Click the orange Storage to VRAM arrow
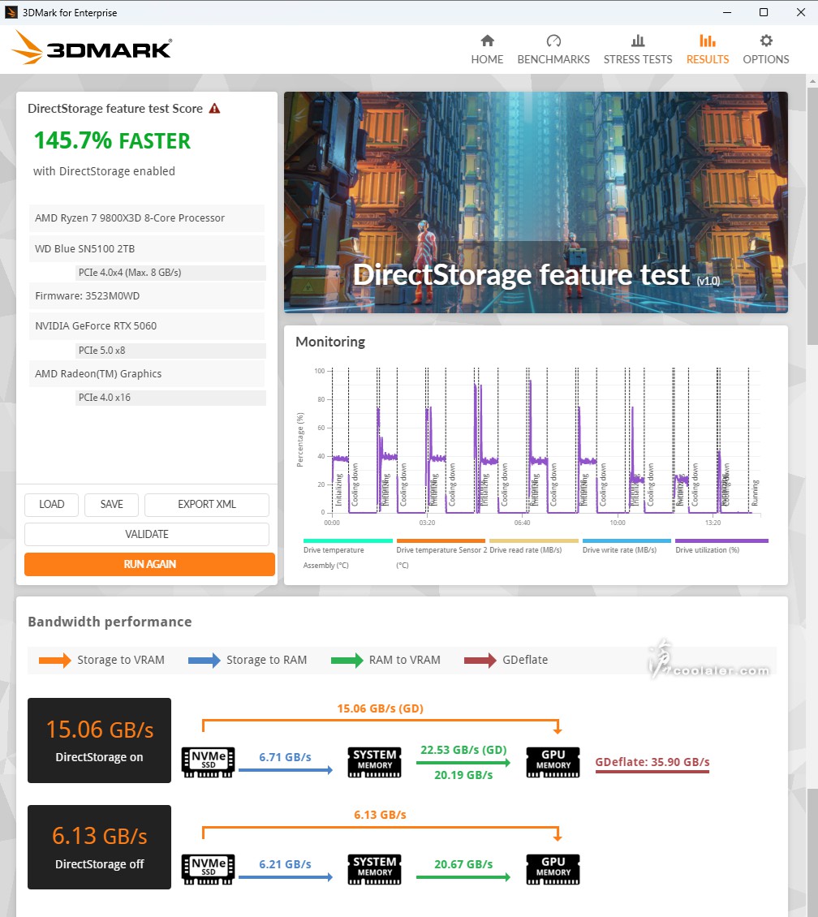The image size is (818, 917). pos(55,661)
